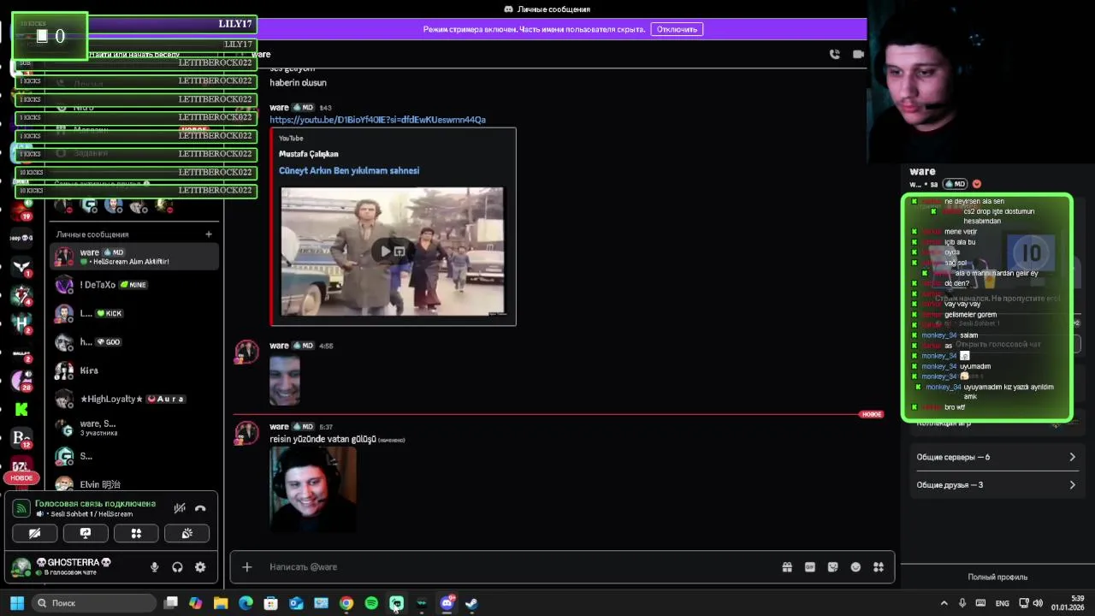
Task: Open Полный профиль of ware
Action: [x=997, y=577]
